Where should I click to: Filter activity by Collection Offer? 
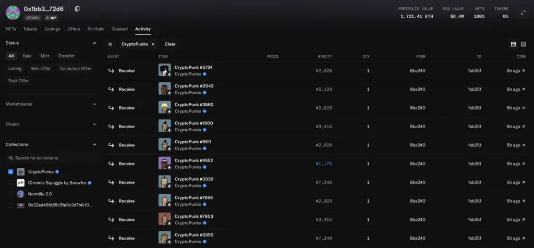click(76, 68)
